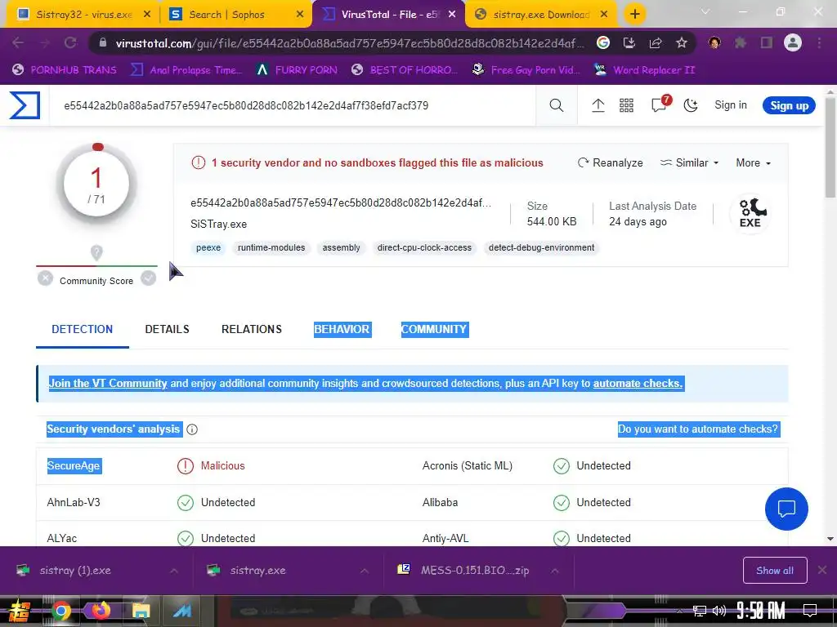Toggle dark mode moon icon

click(x=691, y=105)
